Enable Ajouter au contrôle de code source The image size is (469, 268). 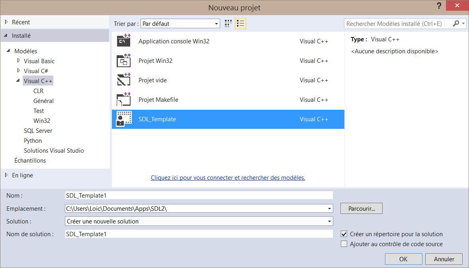(344, 244)
